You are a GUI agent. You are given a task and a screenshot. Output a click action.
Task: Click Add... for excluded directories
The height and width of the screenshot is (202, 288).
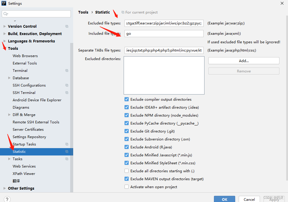pyautogui.click(x=244, y=61)
